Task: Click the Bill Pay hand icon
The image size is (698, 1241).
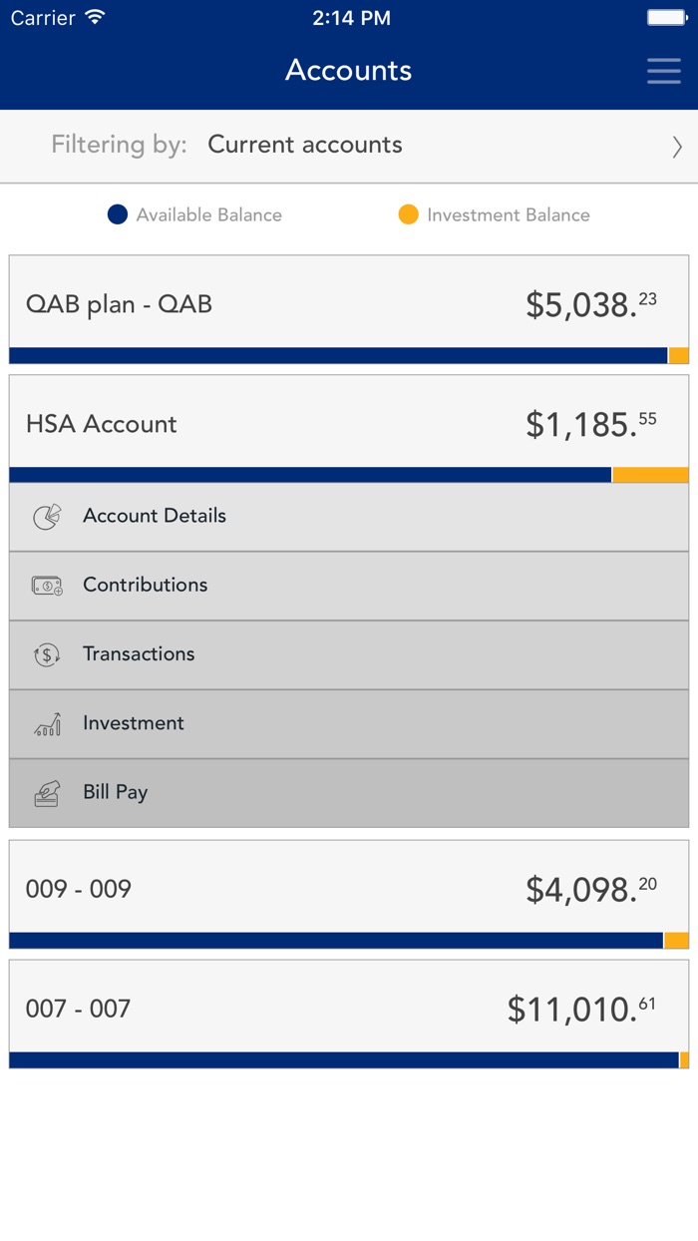Action: pos(47,793)
